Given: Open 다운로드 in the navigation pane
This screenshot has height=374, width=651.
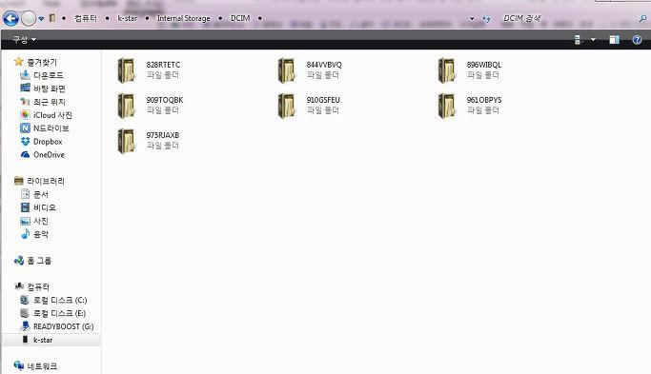Looking at the screenshot, I should pos(49,75).
